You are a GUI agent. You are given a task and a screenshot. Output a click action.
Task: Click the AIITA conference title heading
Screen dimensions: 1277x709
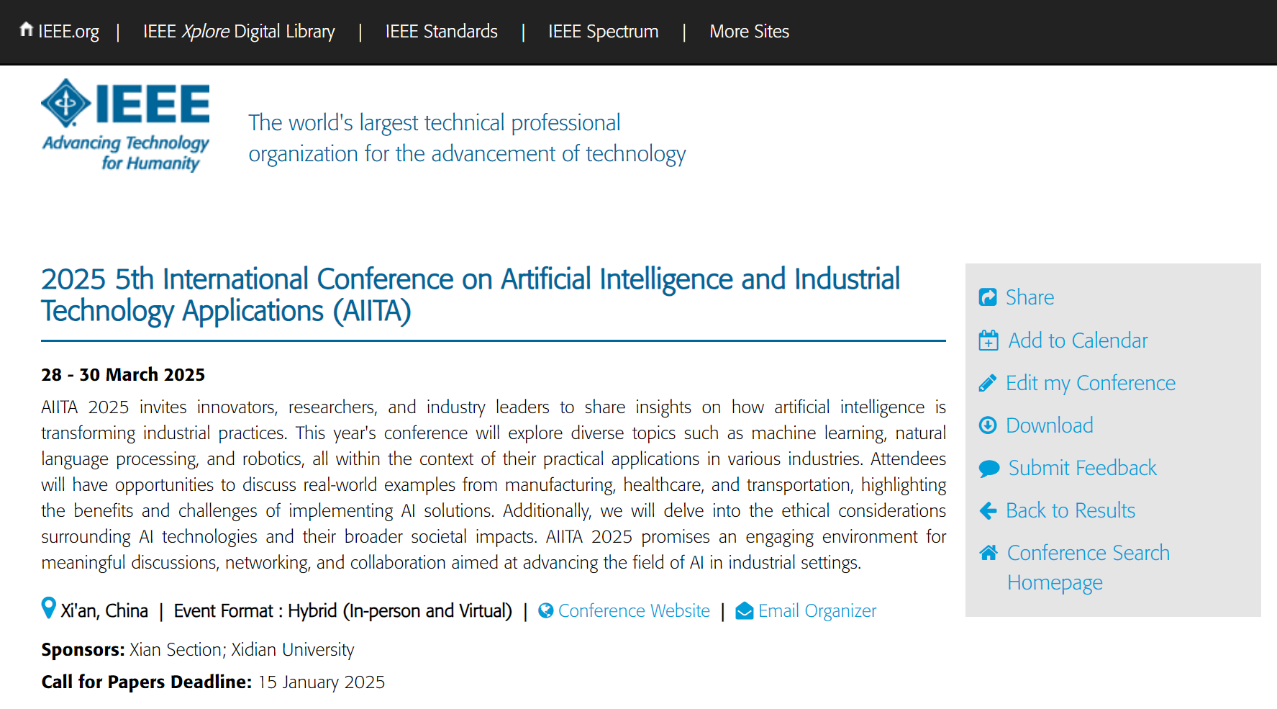(470, 295)
